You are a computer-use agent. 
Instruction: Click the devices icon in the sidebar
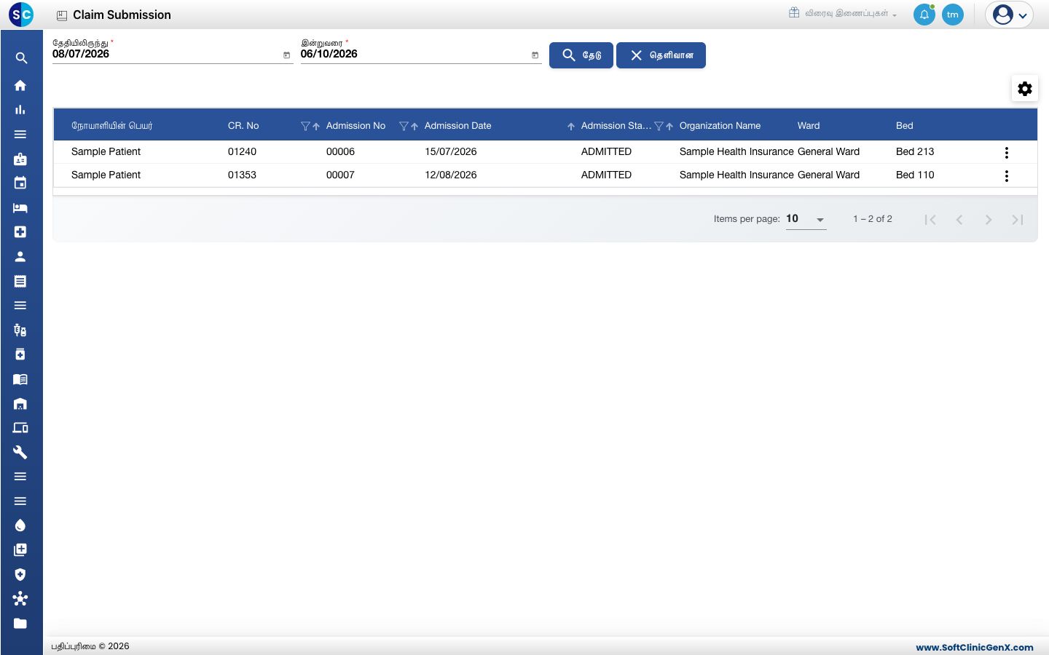20,428
